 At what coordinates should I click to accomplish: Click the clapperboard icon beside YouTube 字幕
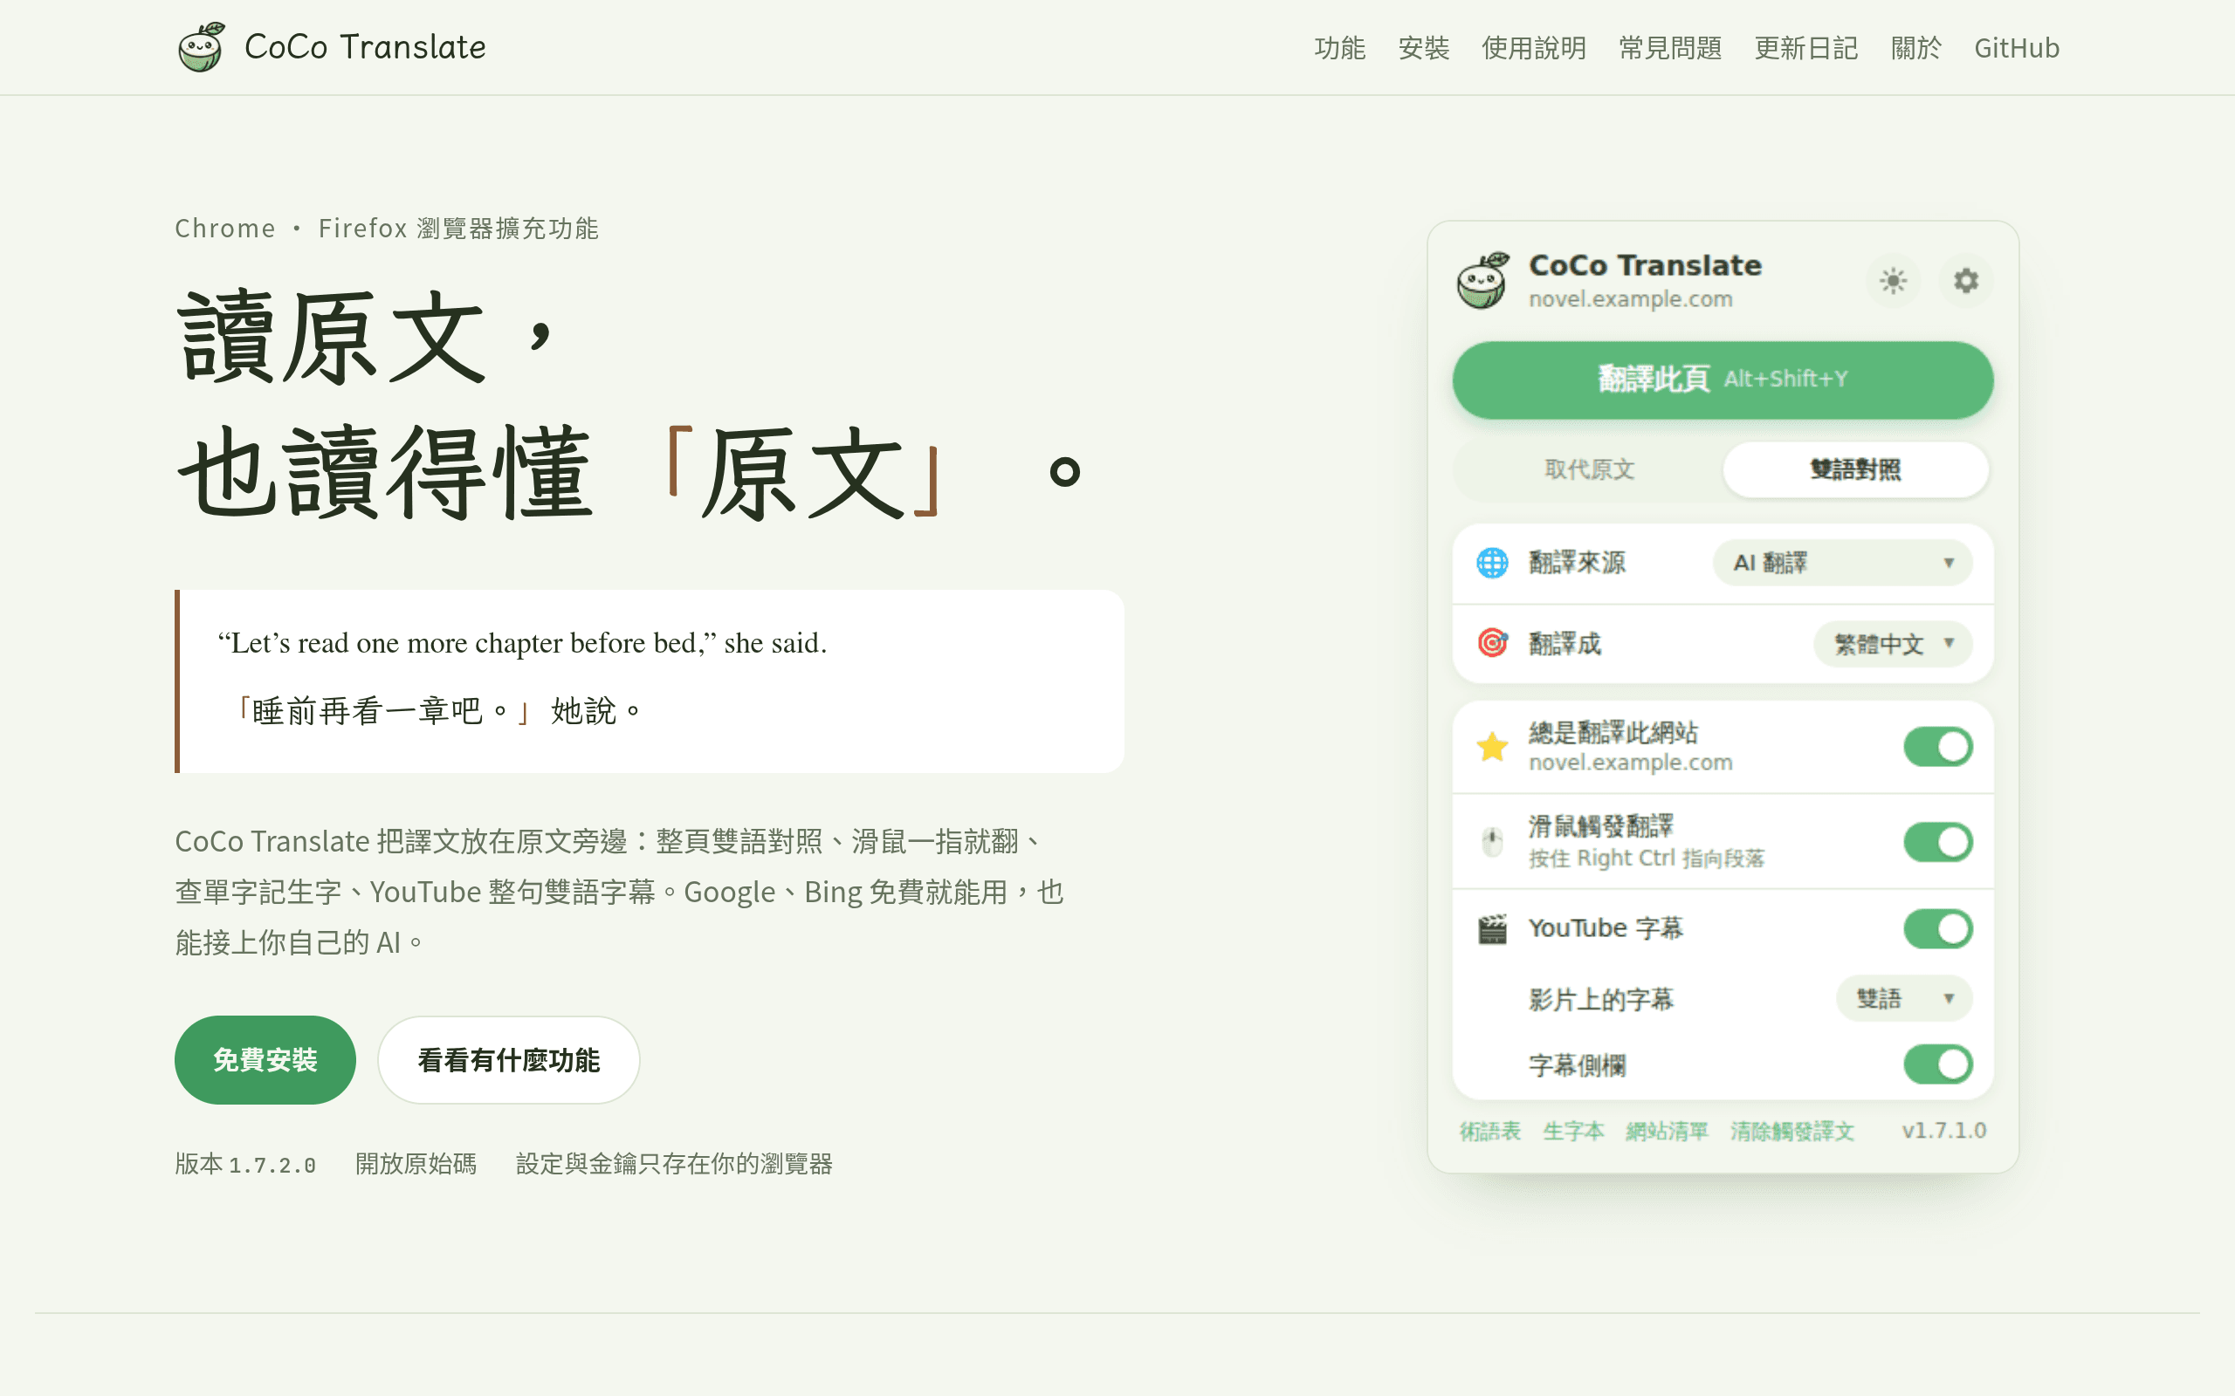coord(1492,929)
